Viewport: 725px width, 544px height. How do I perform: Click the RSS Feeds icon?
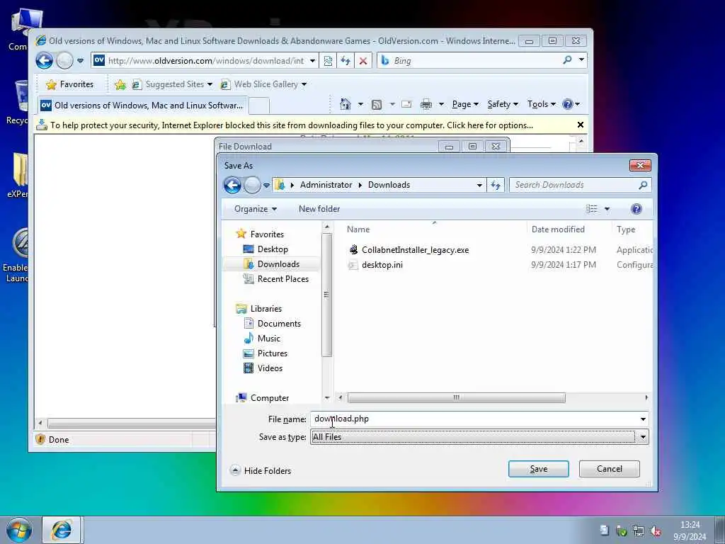377,105
